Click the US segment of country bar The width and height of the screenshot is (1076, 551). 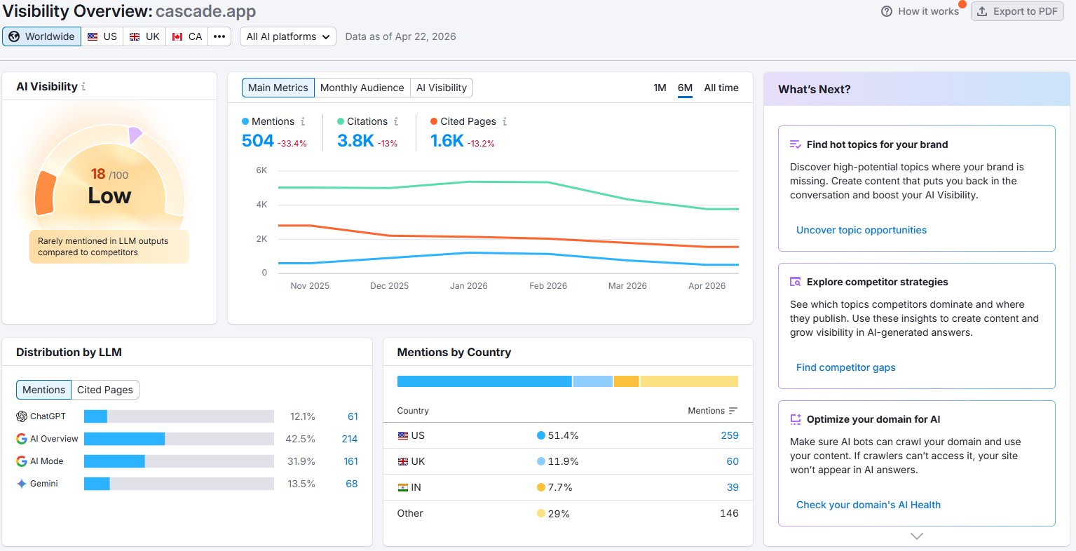click(484, 381)
